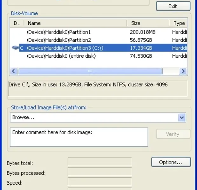Click Type cell of entire disk row
This screenshot has width=197, height=190.
tap(180, 56)
